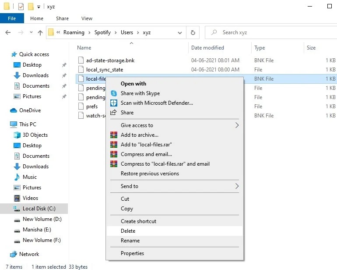Choose Properties in context menu
The width and height of the screenshot is (337, 270).
(132, 253)
